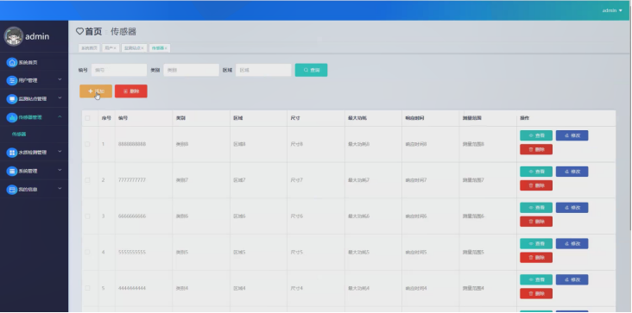This screenshot has height=313, width=632.
Task: Open the admin dropdown at top right
Action: [x=612, y=10]
